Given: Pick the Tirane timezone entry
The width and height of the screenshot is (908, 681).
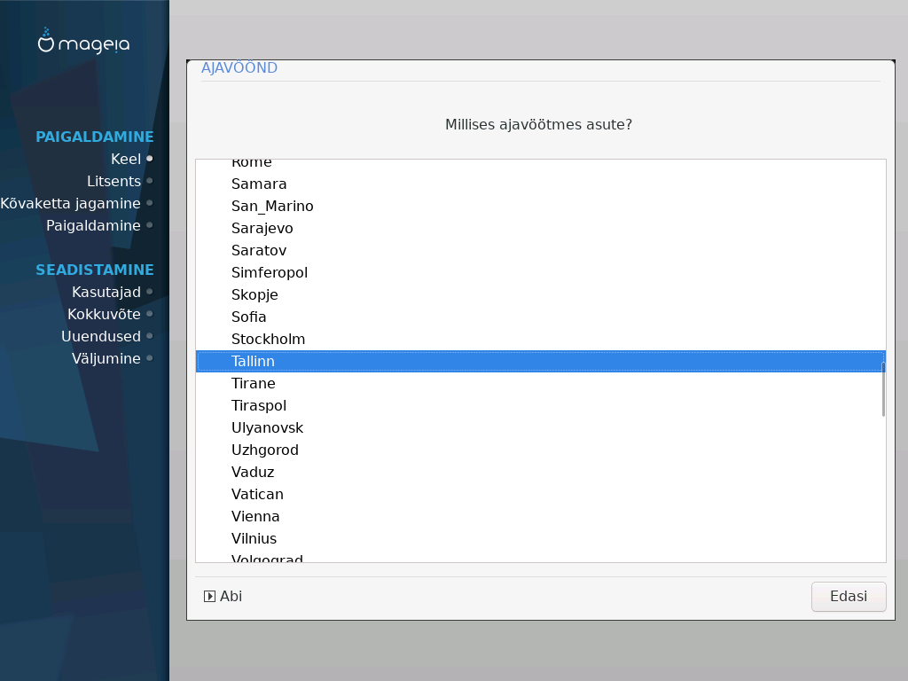Looking at the screenshot, I should (x=253, y=384).
